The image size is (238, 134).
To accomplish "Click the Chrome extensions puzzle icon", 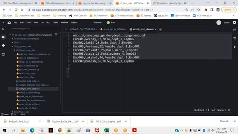I will (x=206, y=10).
